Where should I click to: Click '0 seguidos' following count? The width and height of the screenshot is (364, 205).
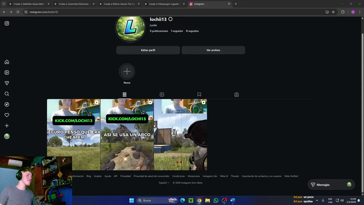(x=193, y=31)
